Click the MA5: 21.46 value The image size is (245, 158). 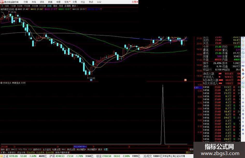[x=23, y=9]
